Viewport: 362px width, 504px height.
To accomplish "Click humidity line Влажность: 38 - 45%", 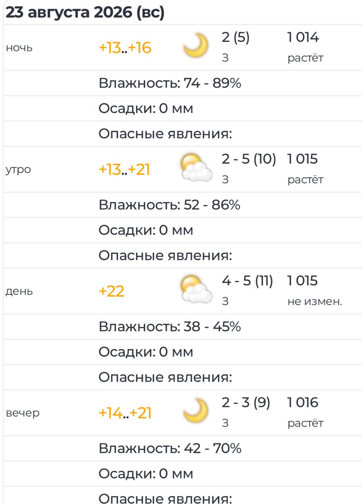I will pos(170,327).
